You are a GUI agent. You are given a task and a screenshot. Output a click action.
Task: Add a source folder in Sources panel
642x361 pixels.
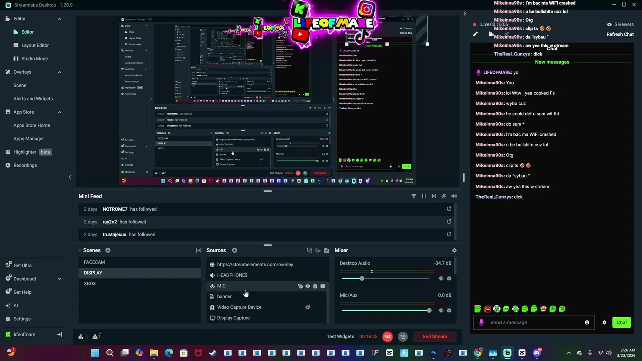coord(327,250)
